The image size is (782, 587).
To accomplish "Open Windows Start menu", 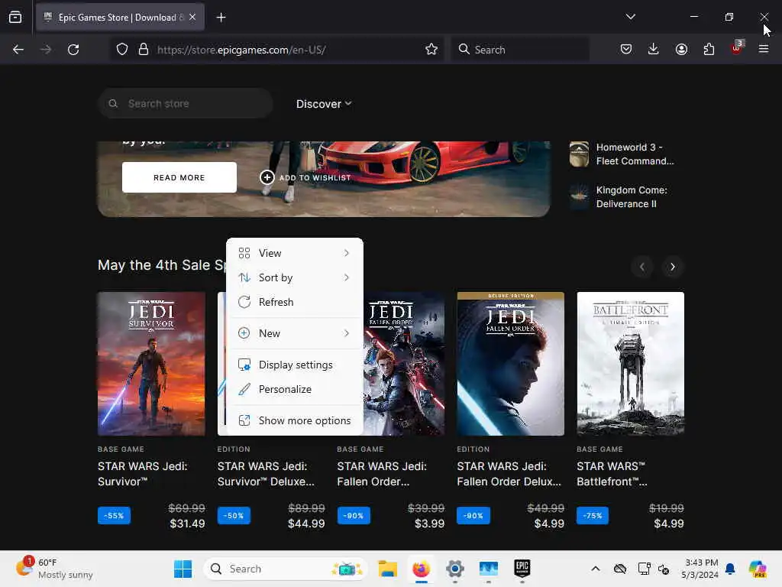I will pyautogui.click(x=183, y=569).
